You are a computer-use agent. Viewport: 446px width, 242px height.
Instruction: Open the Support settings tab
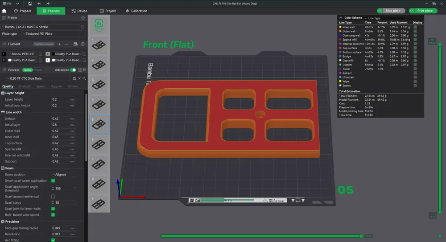[x=56, y=86]
